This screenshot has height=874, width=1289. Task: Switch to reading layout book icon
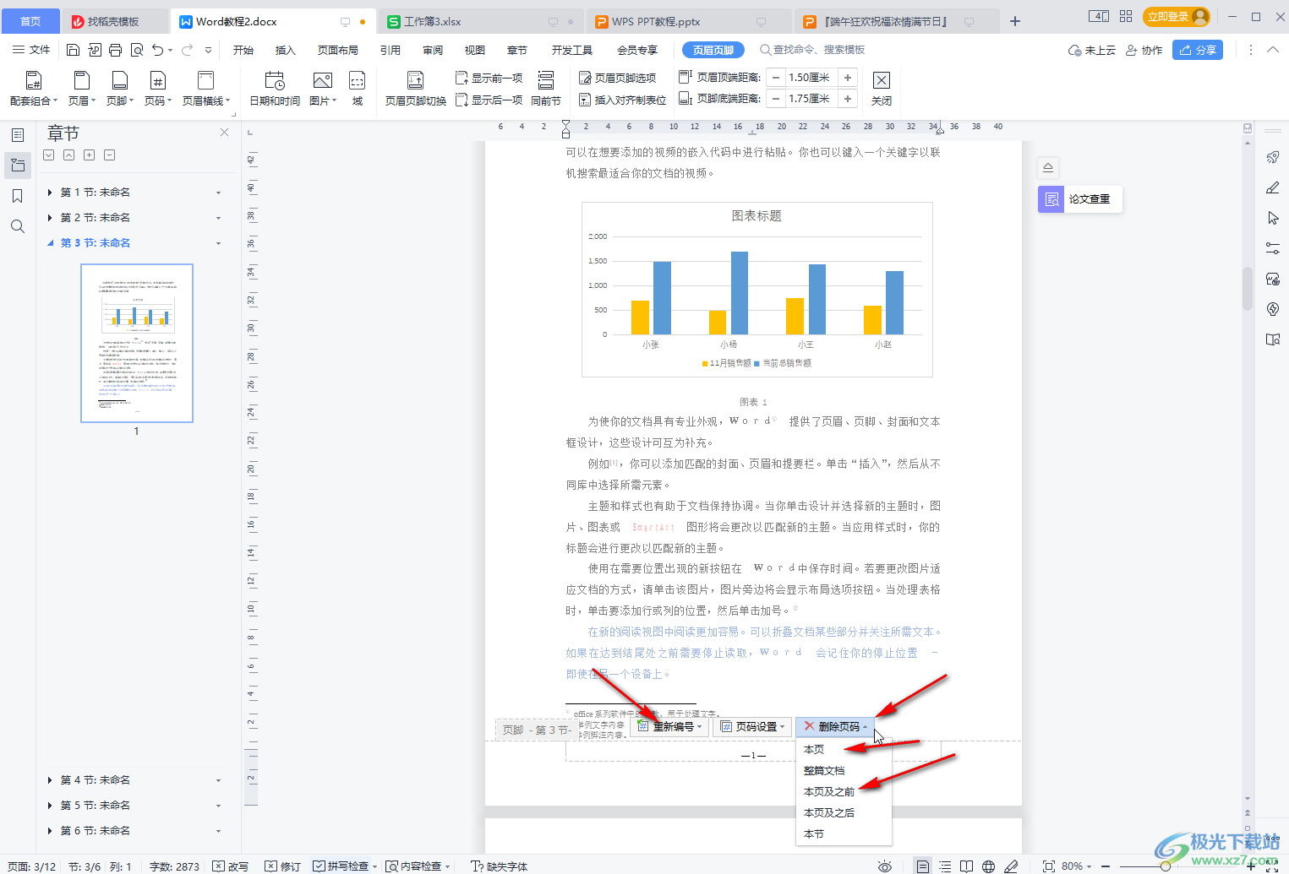point(966,866)
